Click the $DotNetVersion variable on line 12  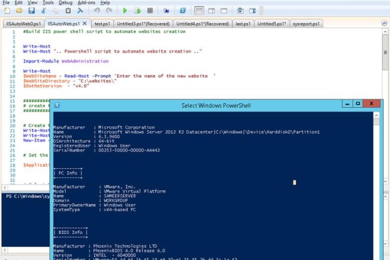pos(43,86)
